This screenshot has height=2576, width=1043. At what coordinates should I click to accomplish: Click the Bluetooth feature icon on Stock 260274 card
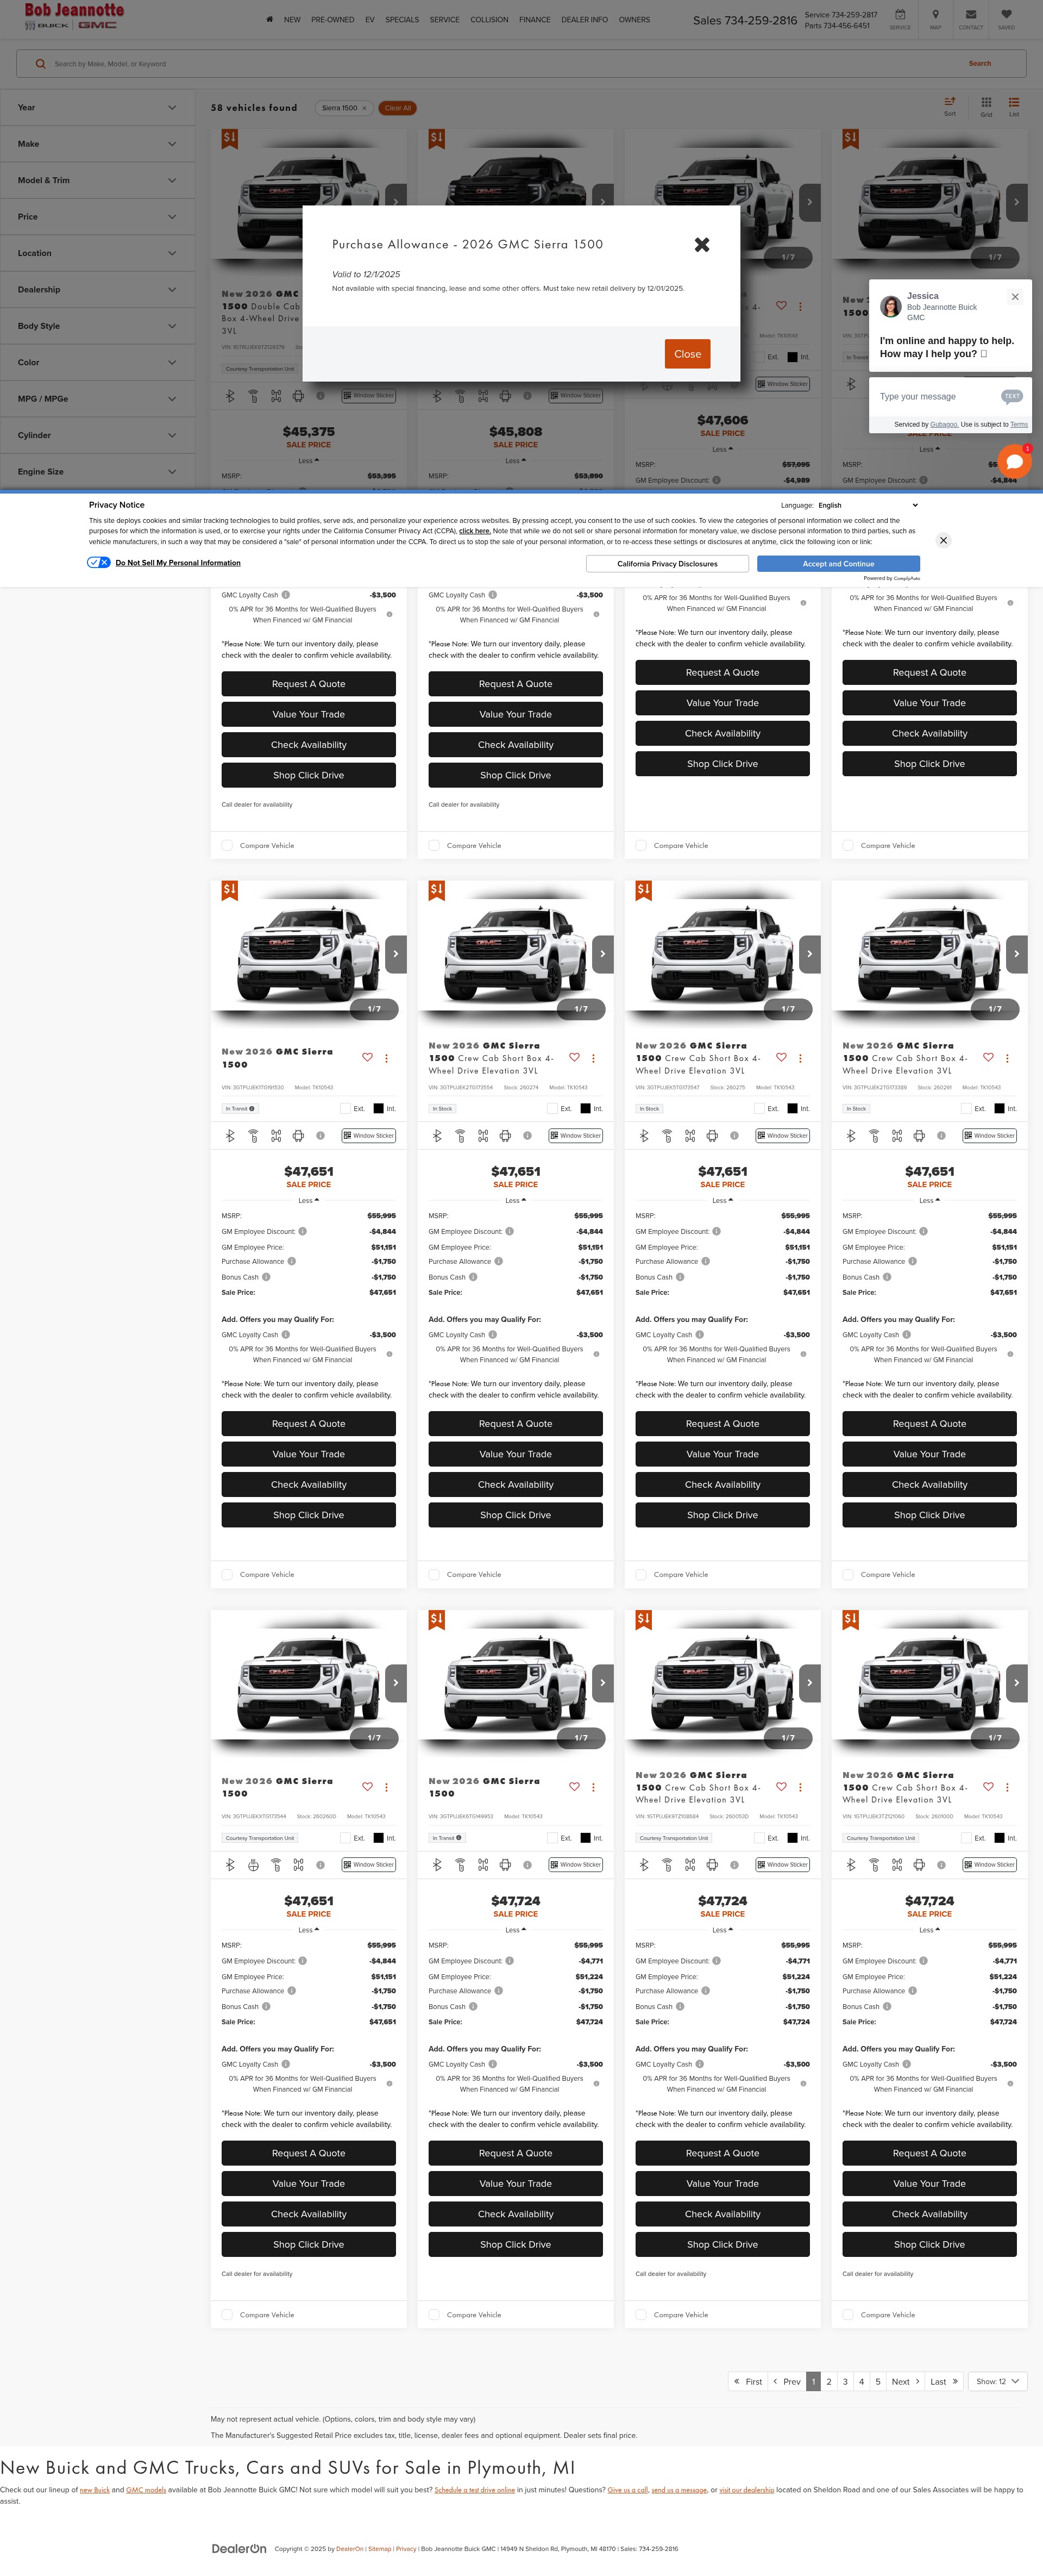437,1135
